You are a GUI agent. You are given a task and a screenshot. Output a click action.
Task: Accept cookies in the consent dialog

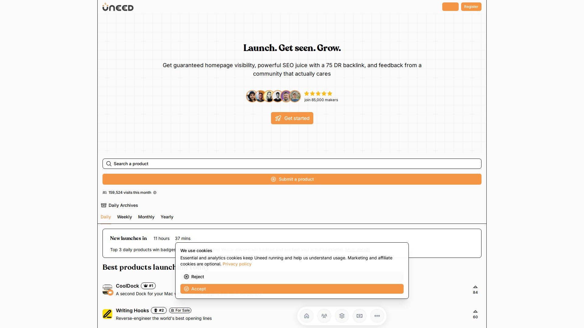click(x=292, y=289)
